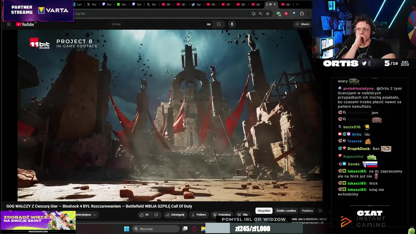Like the video (54 likes)
This screenshot has width=416, height=234.
coord(144,214)
